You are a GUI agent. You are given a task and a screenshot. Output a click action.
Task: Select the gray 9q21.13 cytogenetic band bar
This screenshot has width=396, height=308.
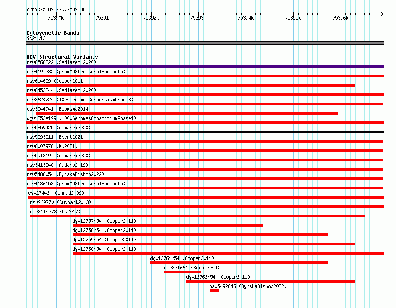click(205, 43)
